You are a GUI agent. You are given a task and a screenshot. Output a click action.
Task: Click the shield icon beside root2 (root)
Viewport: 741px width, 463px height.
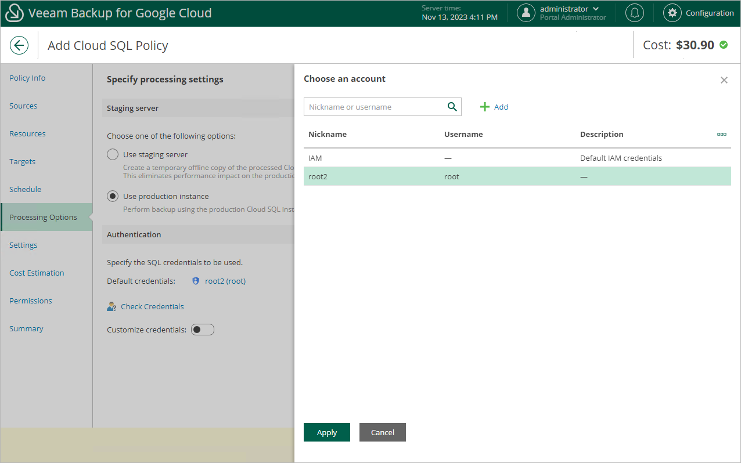(x=196, y=281)
